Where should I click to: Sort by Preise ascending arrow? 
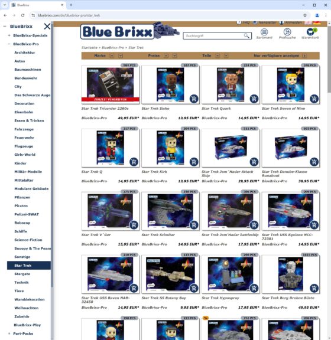click(x=166, y=55)
